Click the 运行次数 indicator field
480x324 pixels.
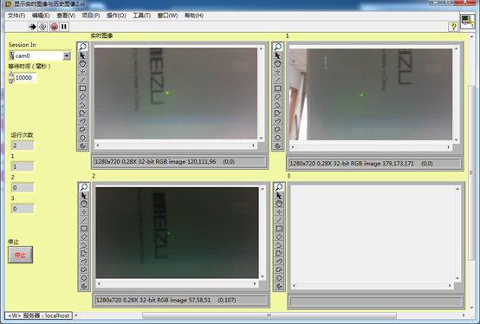(x=23, y=146)
